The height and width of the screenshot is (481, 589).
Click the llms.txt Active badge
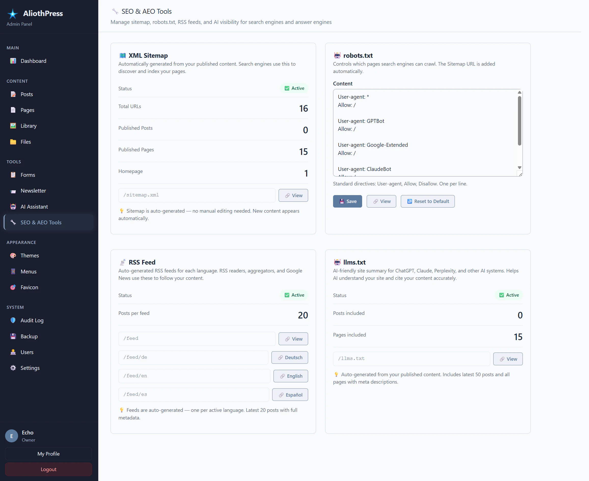[x=509, y=295]
